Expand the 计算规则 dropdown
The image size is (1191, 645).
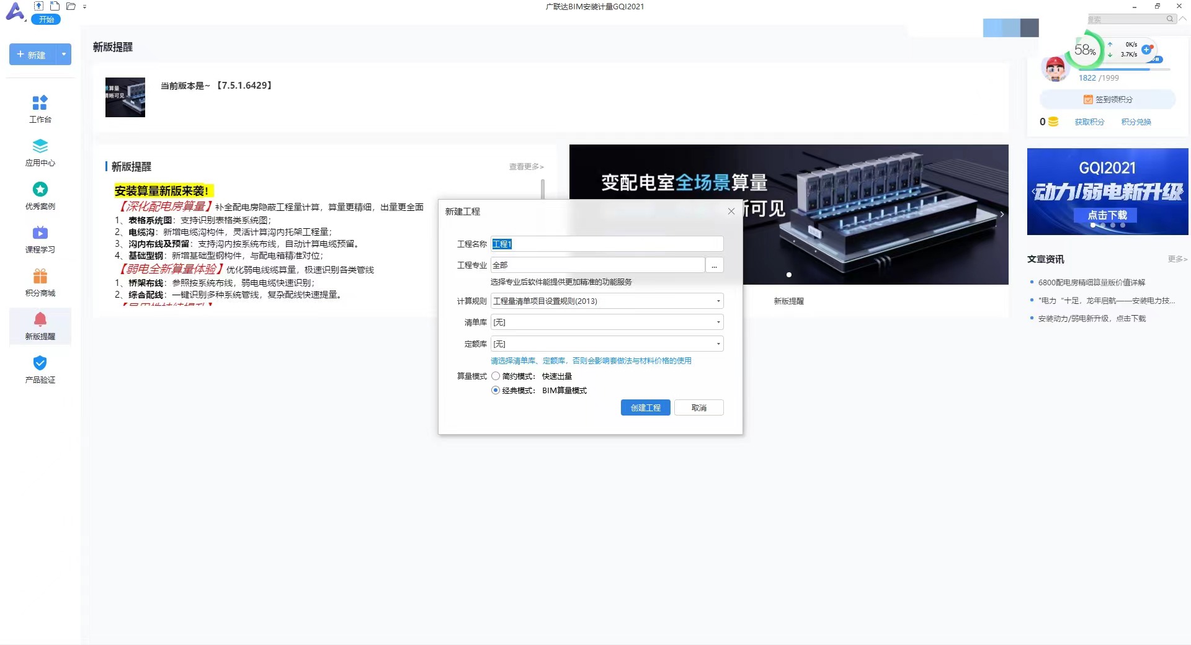pyautogui.click(x=718, y=301)
